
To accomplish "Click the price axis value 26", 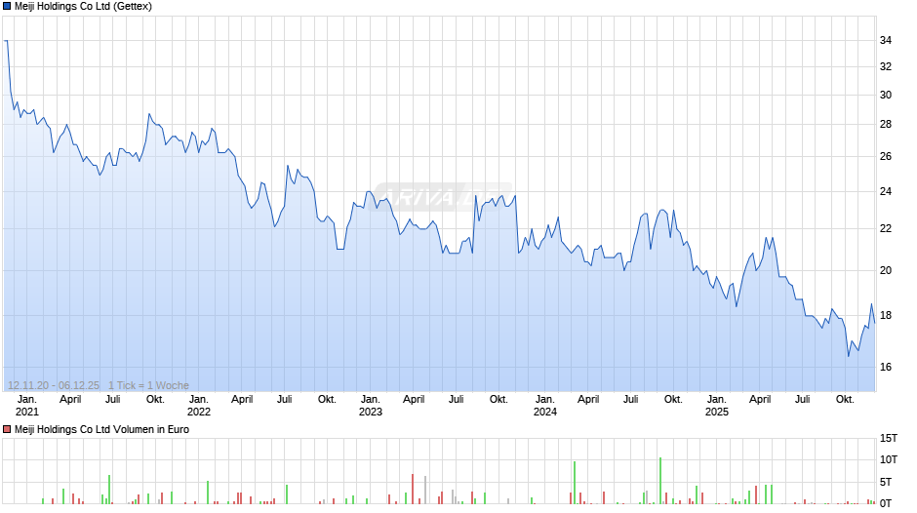I will (x=886, y=156).
